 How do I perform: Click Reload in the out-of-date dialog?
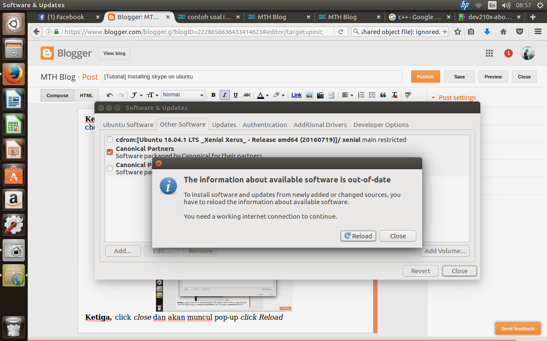click(x=359, y=236)
